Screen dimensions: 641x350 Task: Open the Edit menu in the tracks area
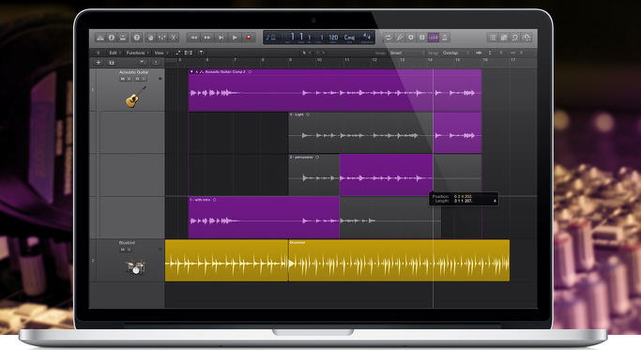(x=114, y=53)
